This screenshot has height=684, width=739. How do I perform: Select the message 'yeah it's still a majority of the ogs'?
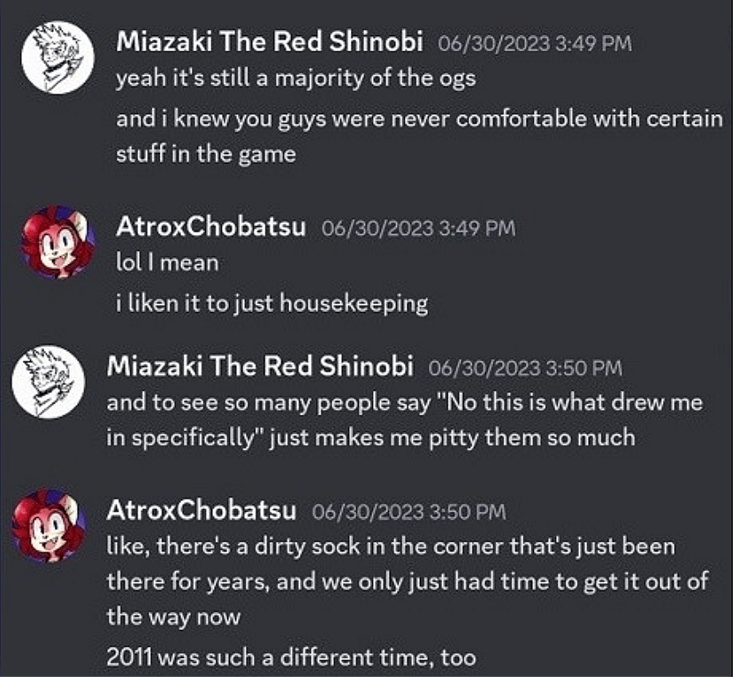pos(296,78)
